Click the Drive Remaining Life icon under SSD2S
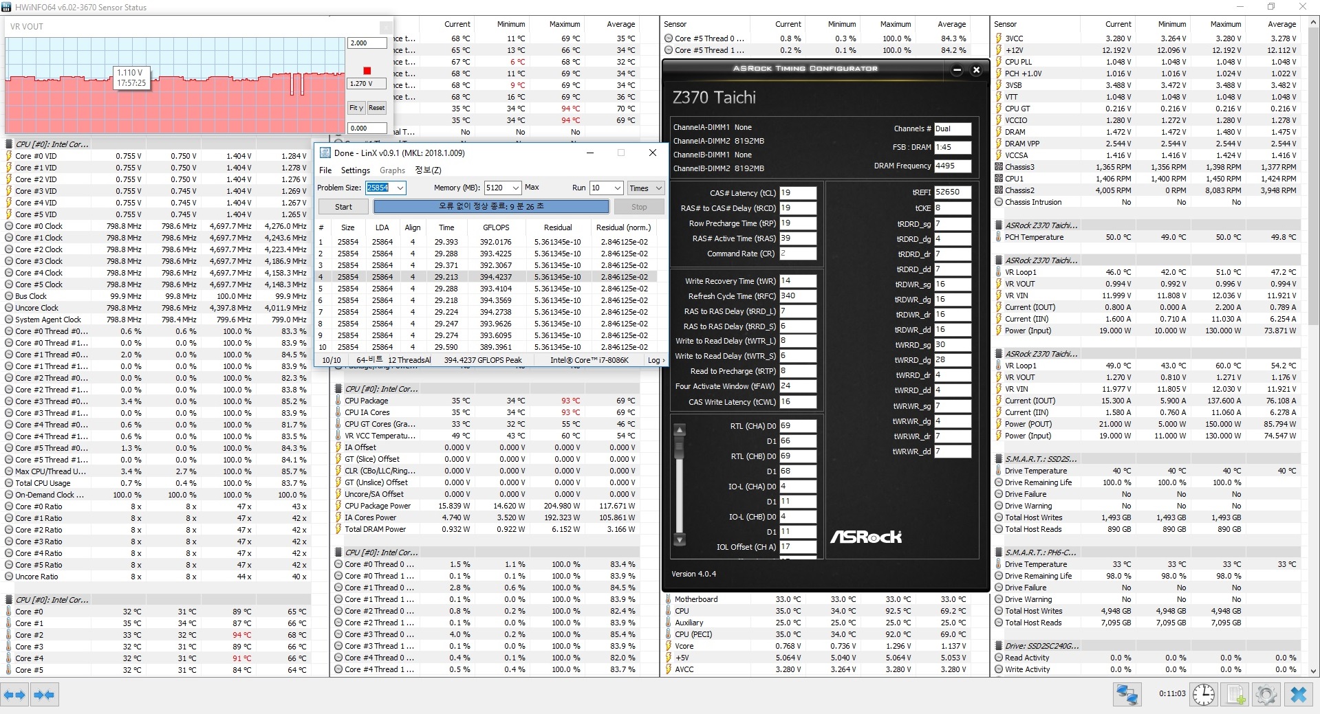Screen dimensions: 1320x714 (x=999, y=482)
